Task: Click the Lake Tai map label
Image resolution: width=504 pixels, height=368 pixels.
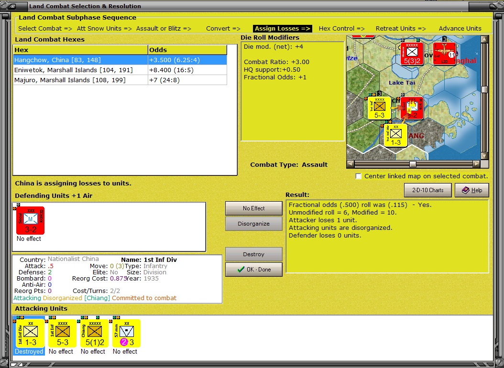Action: click(402, 83)
